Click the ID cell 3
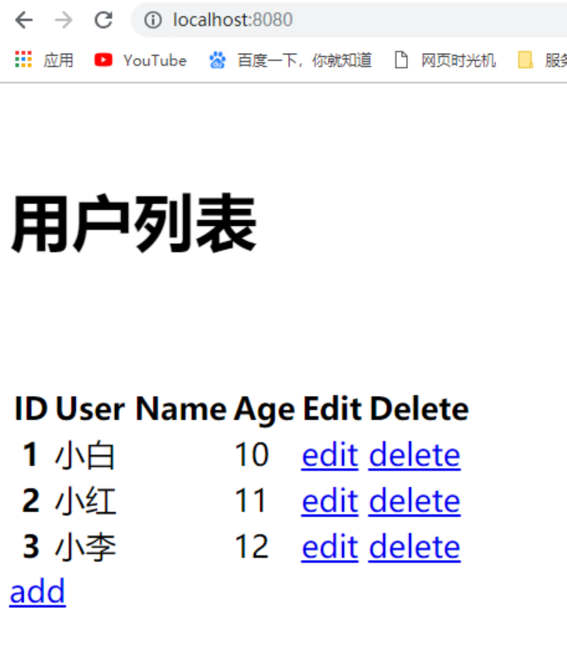The image size is (567, 656). coord(31,547)
